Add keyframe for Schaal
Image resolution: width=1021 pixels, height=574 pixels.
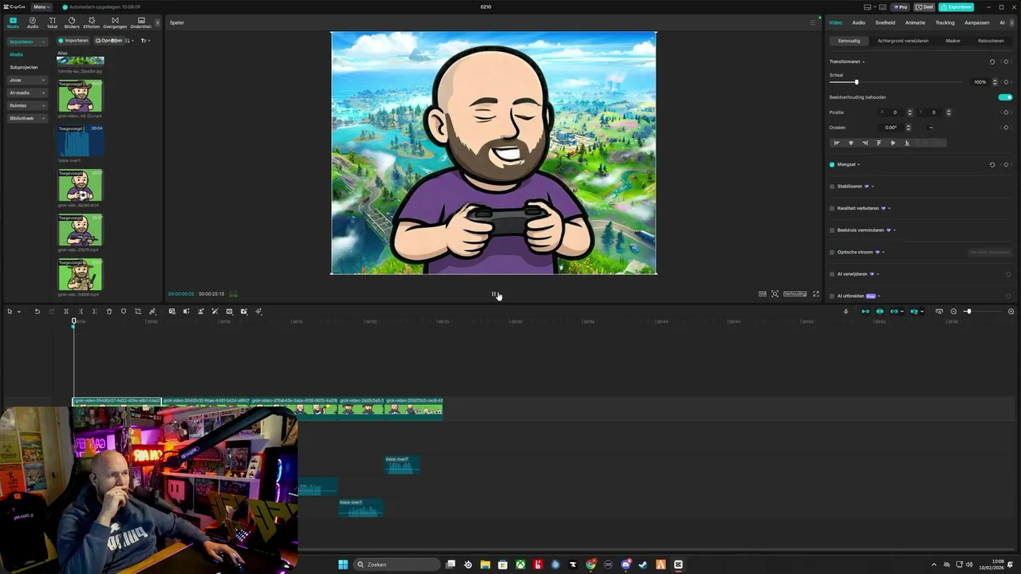coord(1007,82)
